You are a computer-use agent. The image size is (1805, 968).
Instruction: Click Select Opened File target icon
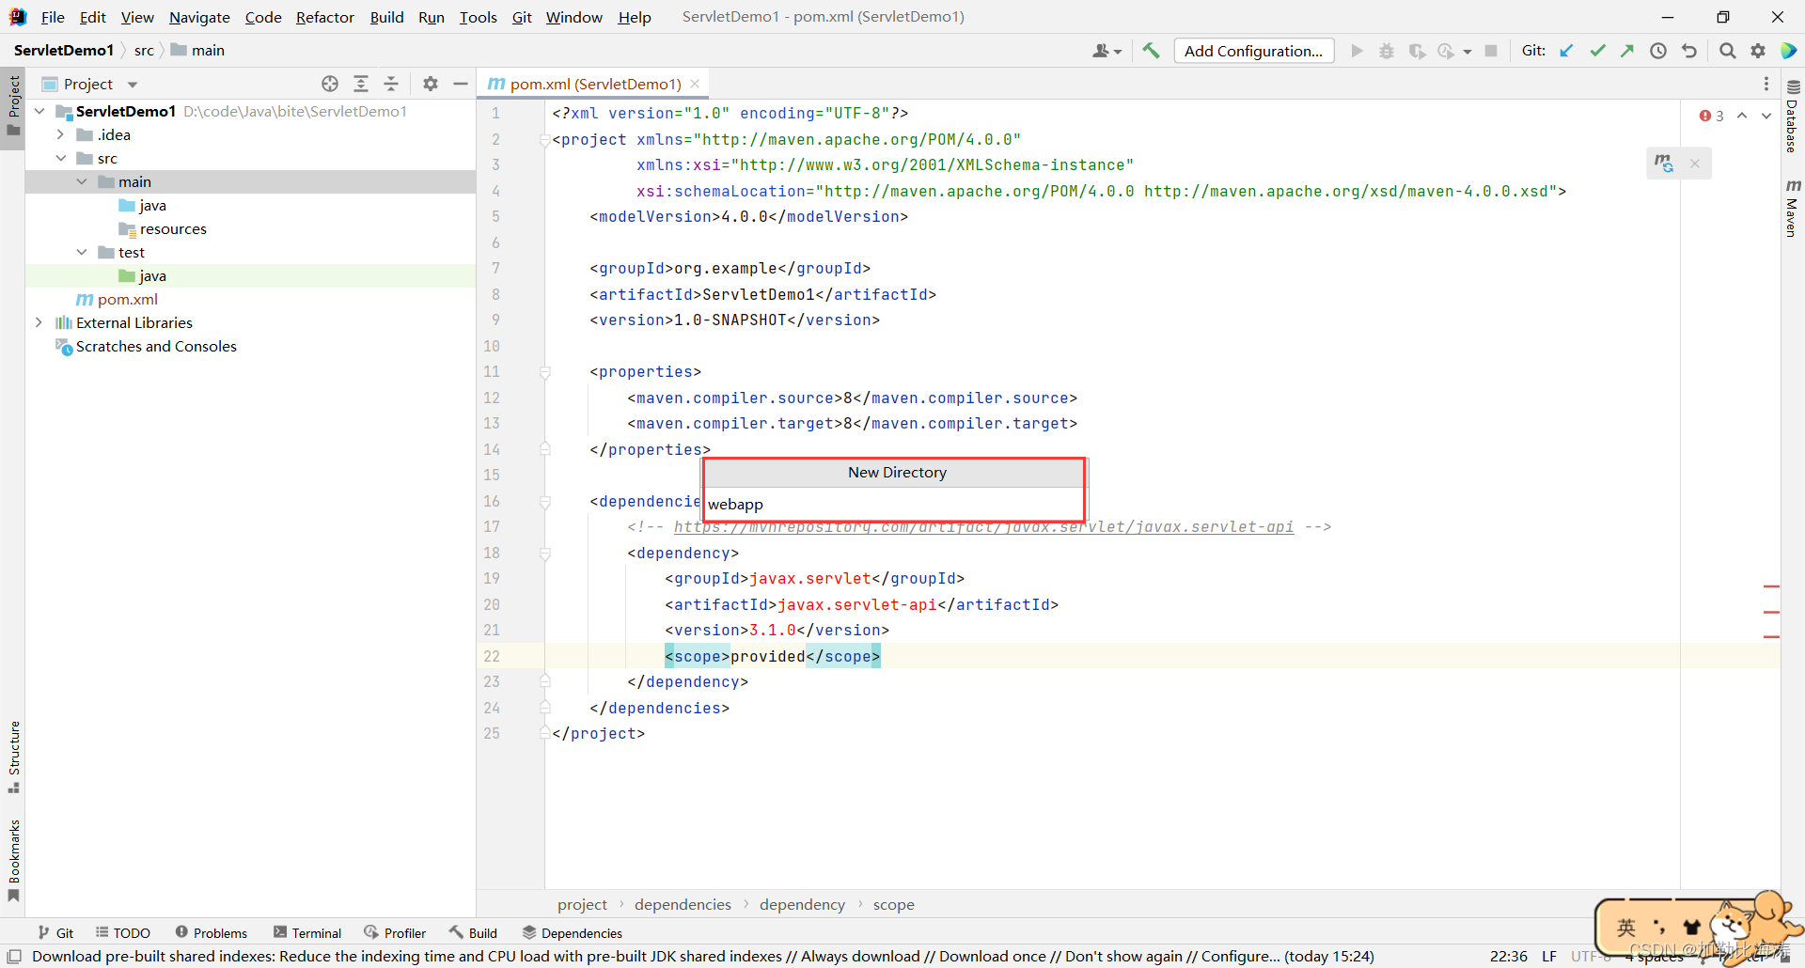[x=330, y=84]
